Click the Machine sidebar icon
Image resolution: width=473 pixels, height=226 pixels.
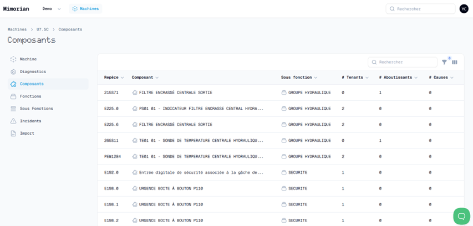(x=13, y=59)
